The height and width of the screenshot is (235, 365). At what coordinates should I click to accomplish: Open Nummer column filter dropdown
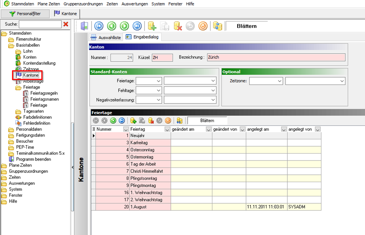pyautogui.click(x=126, y=129)
